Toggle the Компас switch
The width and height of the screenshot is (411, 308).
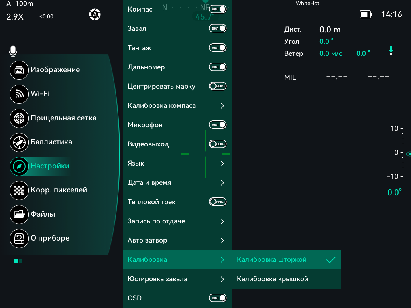[218, 9]
